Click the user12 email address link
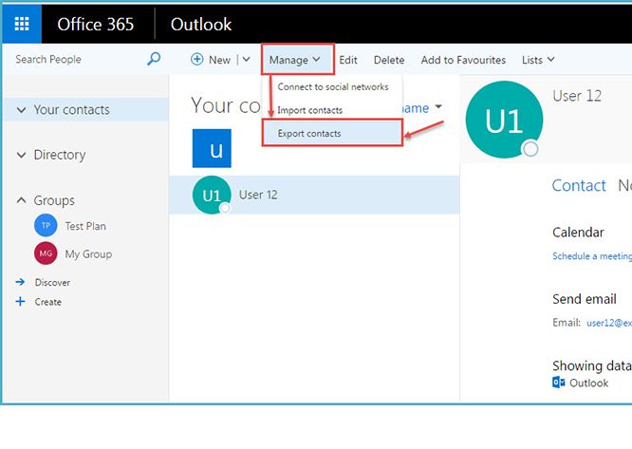632x449 pixels. pyautogui.click(x=609, y=323)
